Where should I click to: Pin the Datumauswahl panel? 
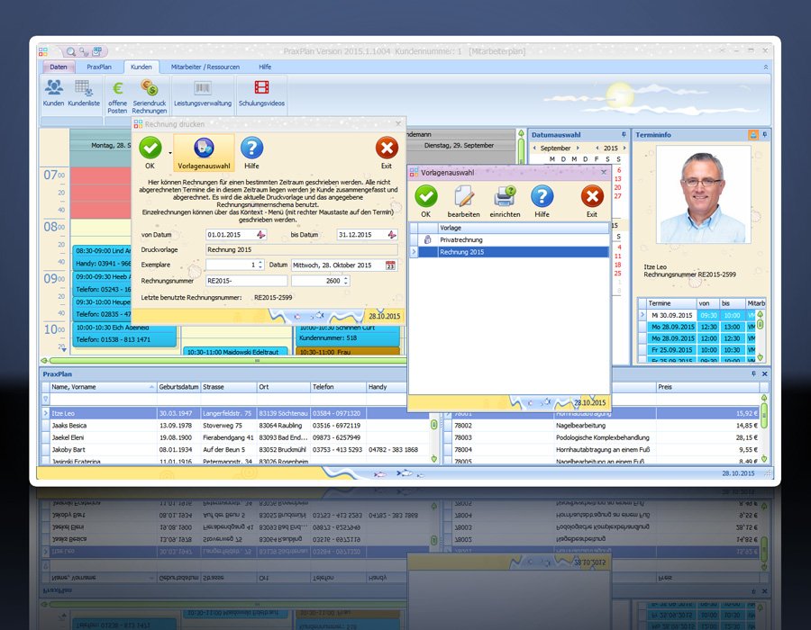[x=624, y=134]
